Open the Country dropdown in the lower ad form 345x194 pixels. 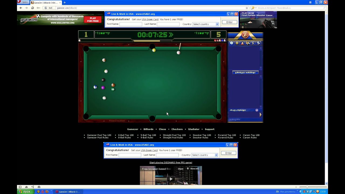pos(205,155)
